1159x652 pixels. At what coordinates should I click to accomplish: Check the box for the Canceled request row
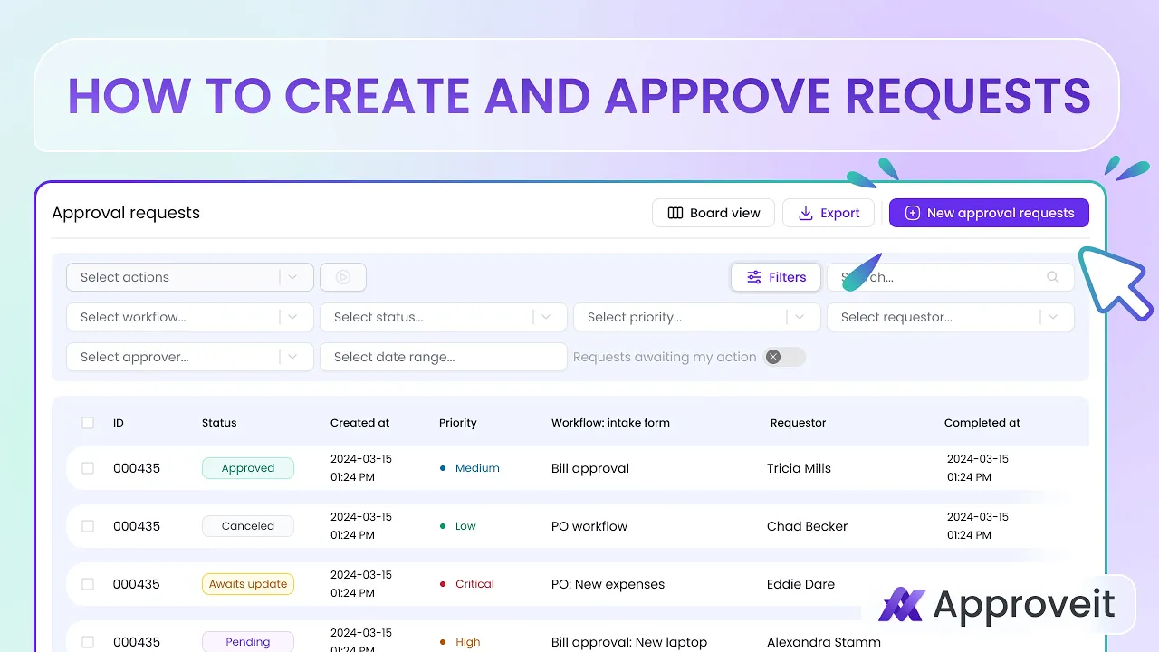[x=88, y=526]
